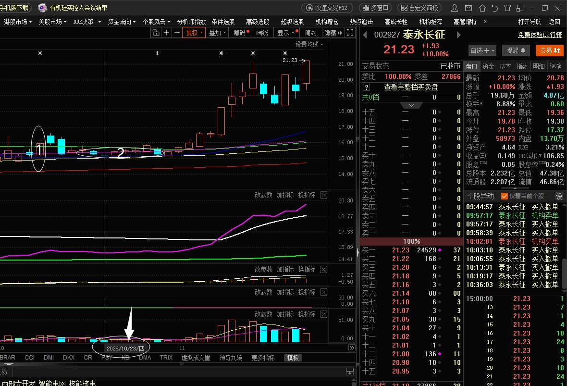Switch to 资金 tab
Screen dimensions: 567x386
(x=488, y=66)
